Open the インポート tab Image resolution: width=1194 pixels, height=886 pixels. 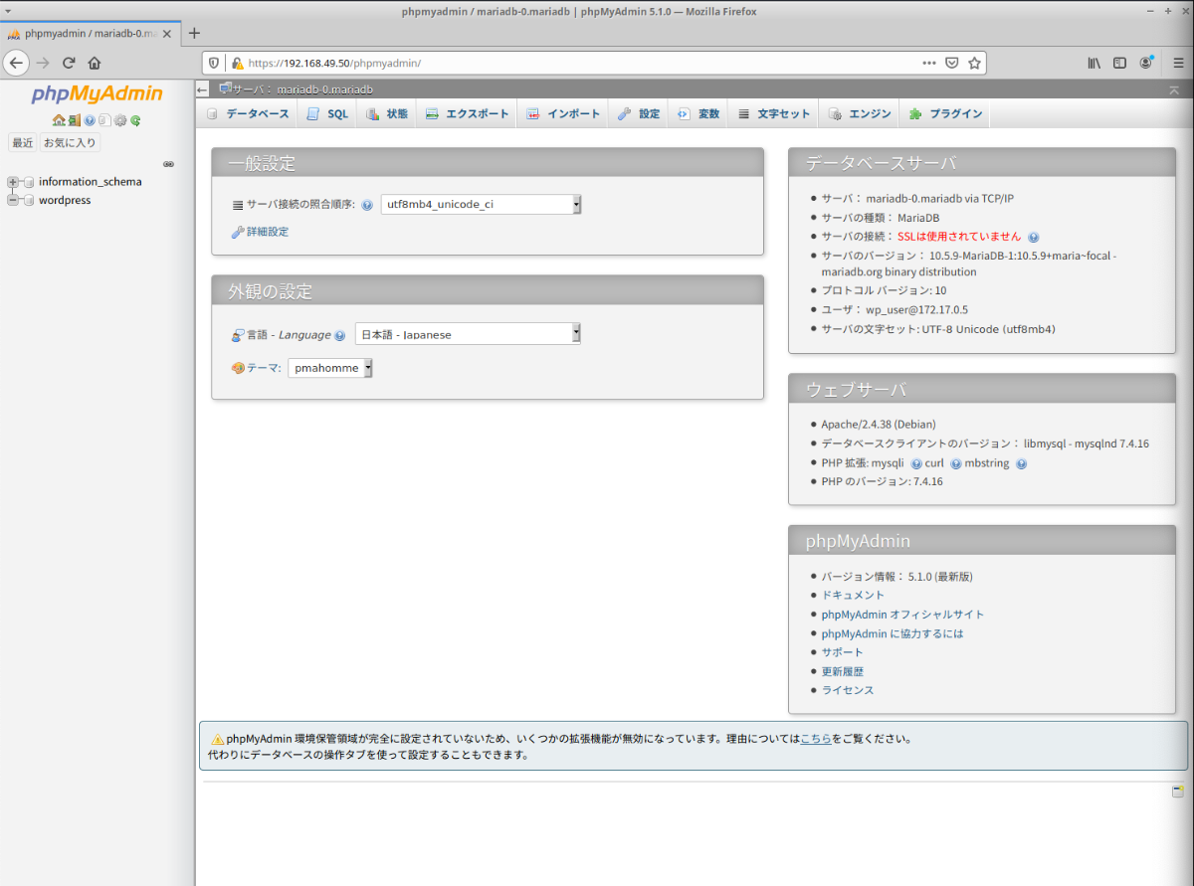[x=563, y=113]
